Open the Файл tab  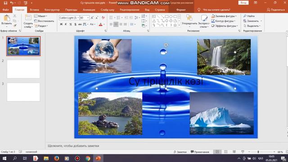coord(6,10)
